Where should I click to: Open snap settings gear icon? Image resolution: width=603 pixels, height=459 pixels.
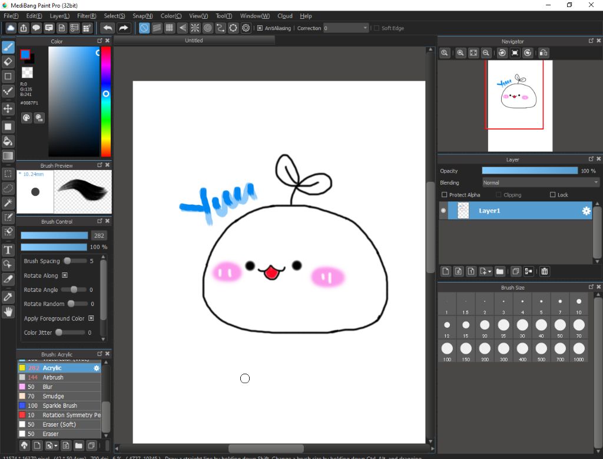(246, 28)
